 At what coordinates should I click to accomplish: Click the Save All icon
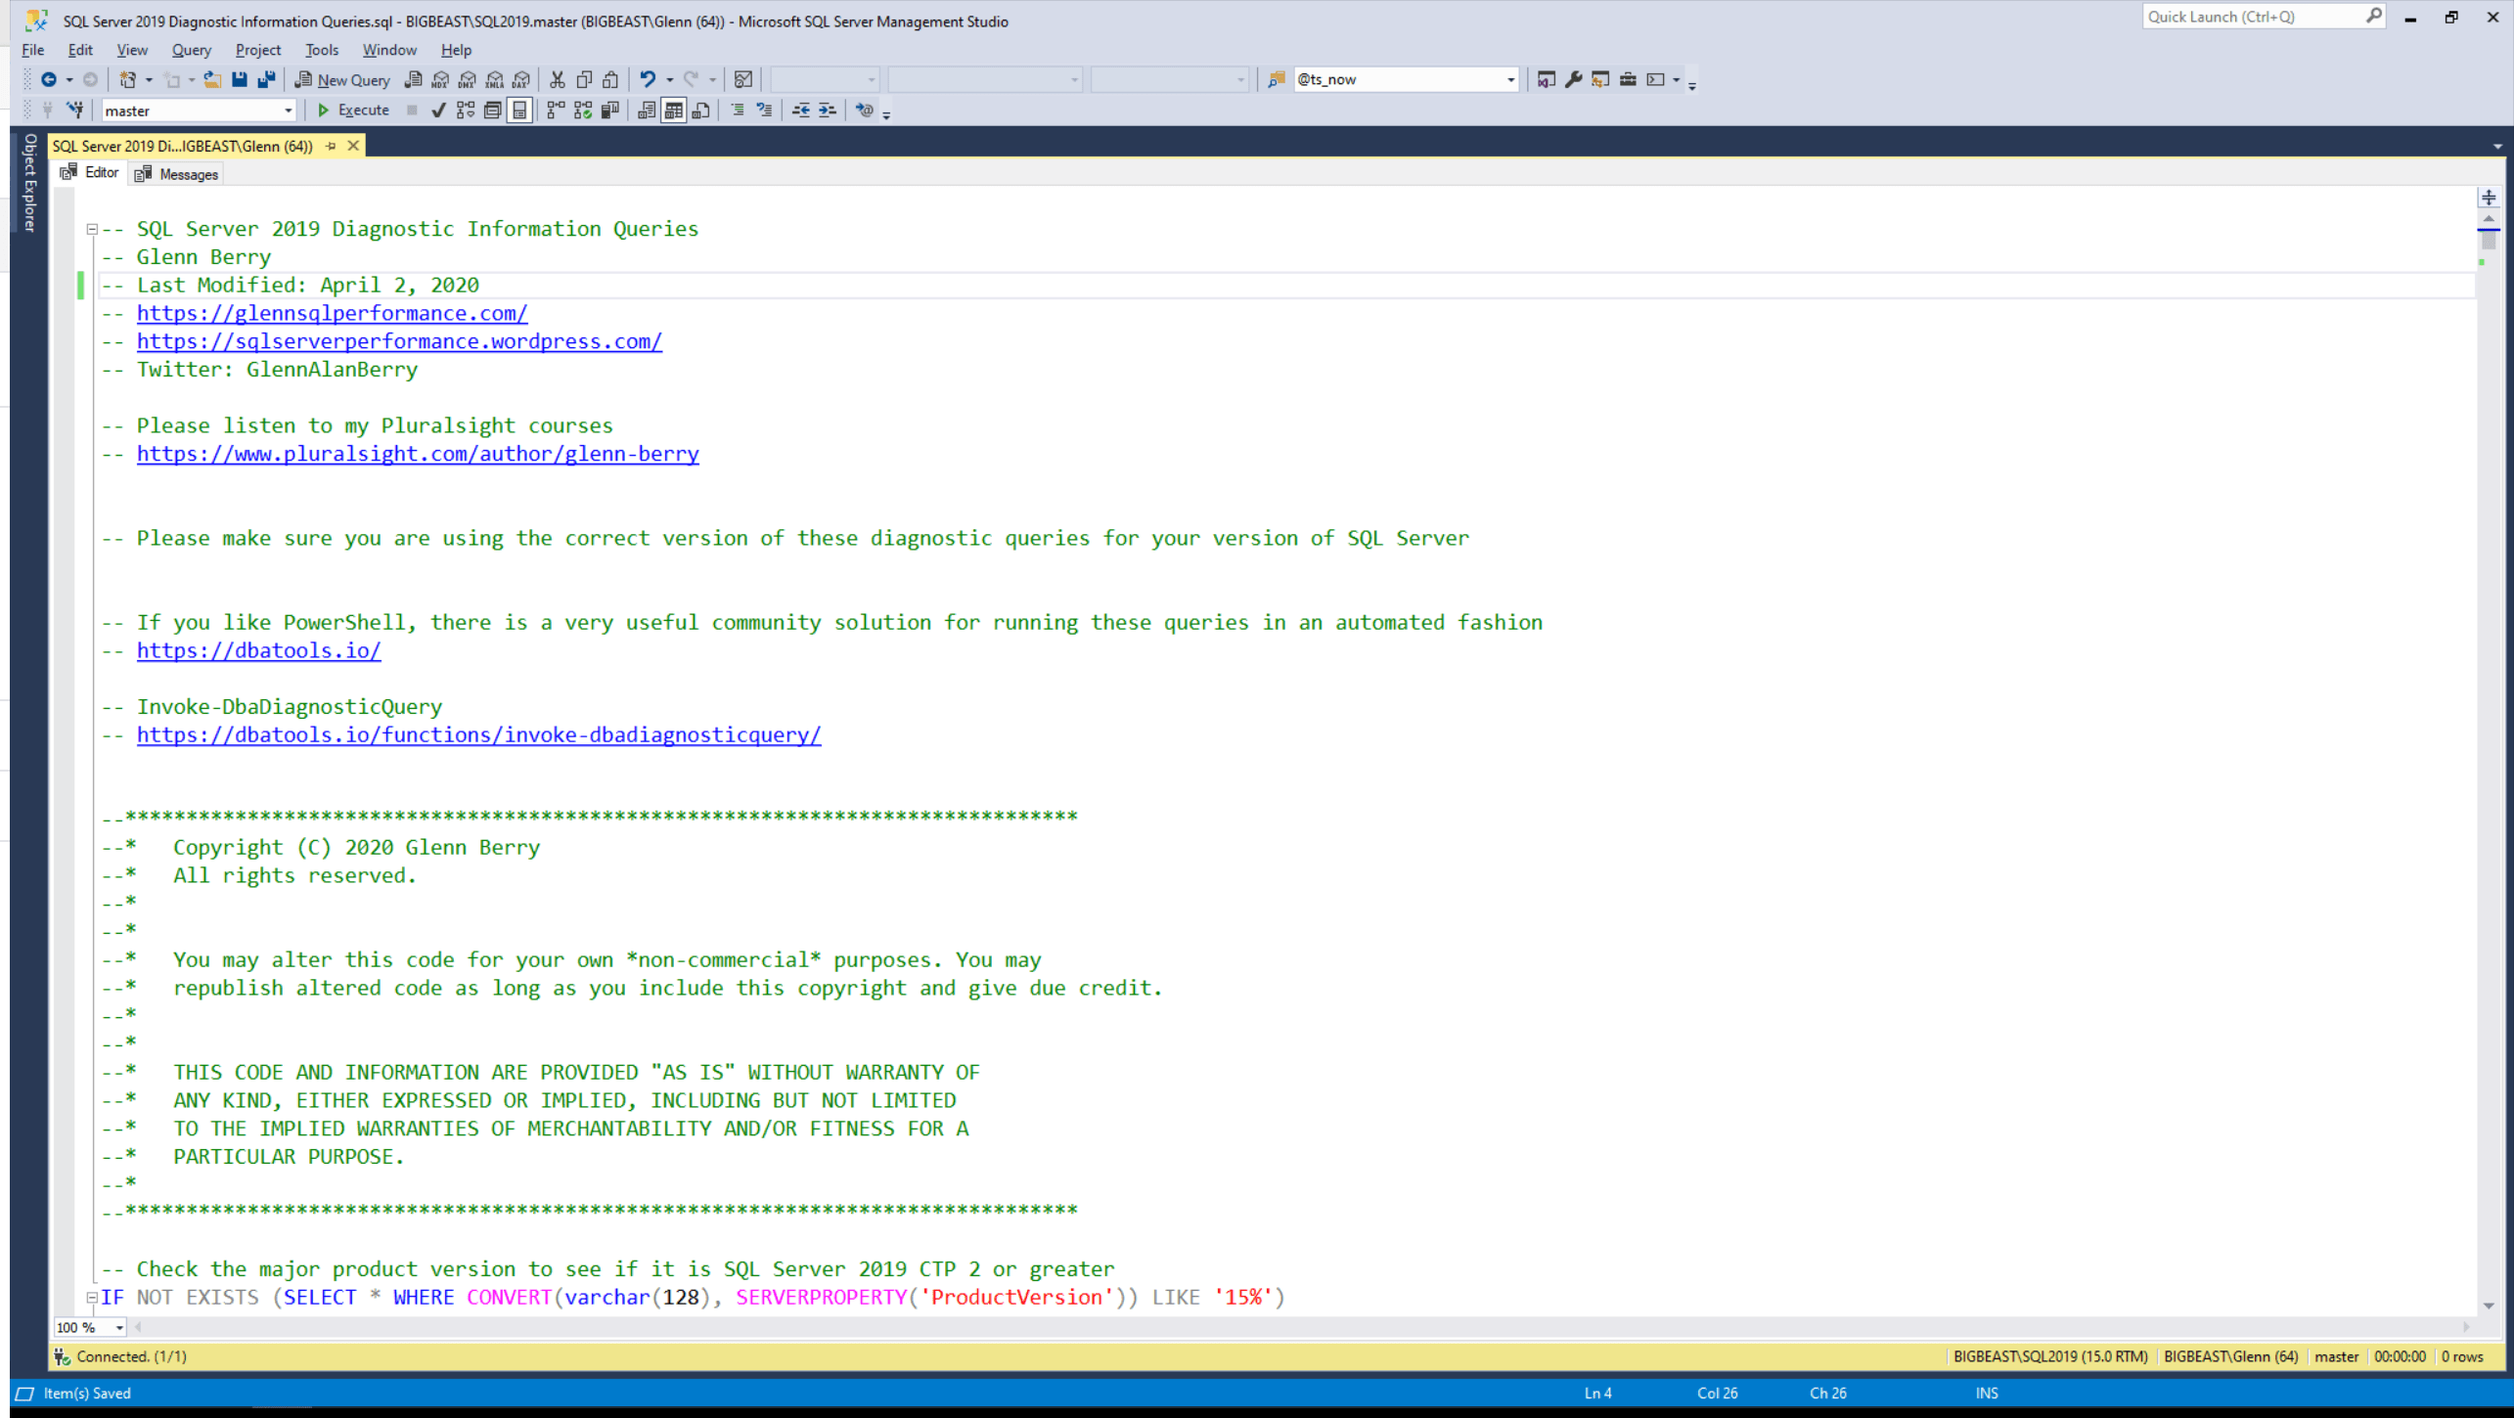266,80
